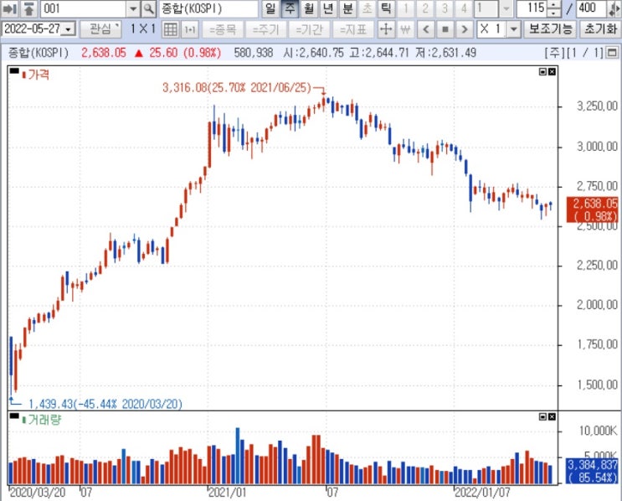
Task: Click the pin-to-top arrow icon
Action: [x=28, y=8]
